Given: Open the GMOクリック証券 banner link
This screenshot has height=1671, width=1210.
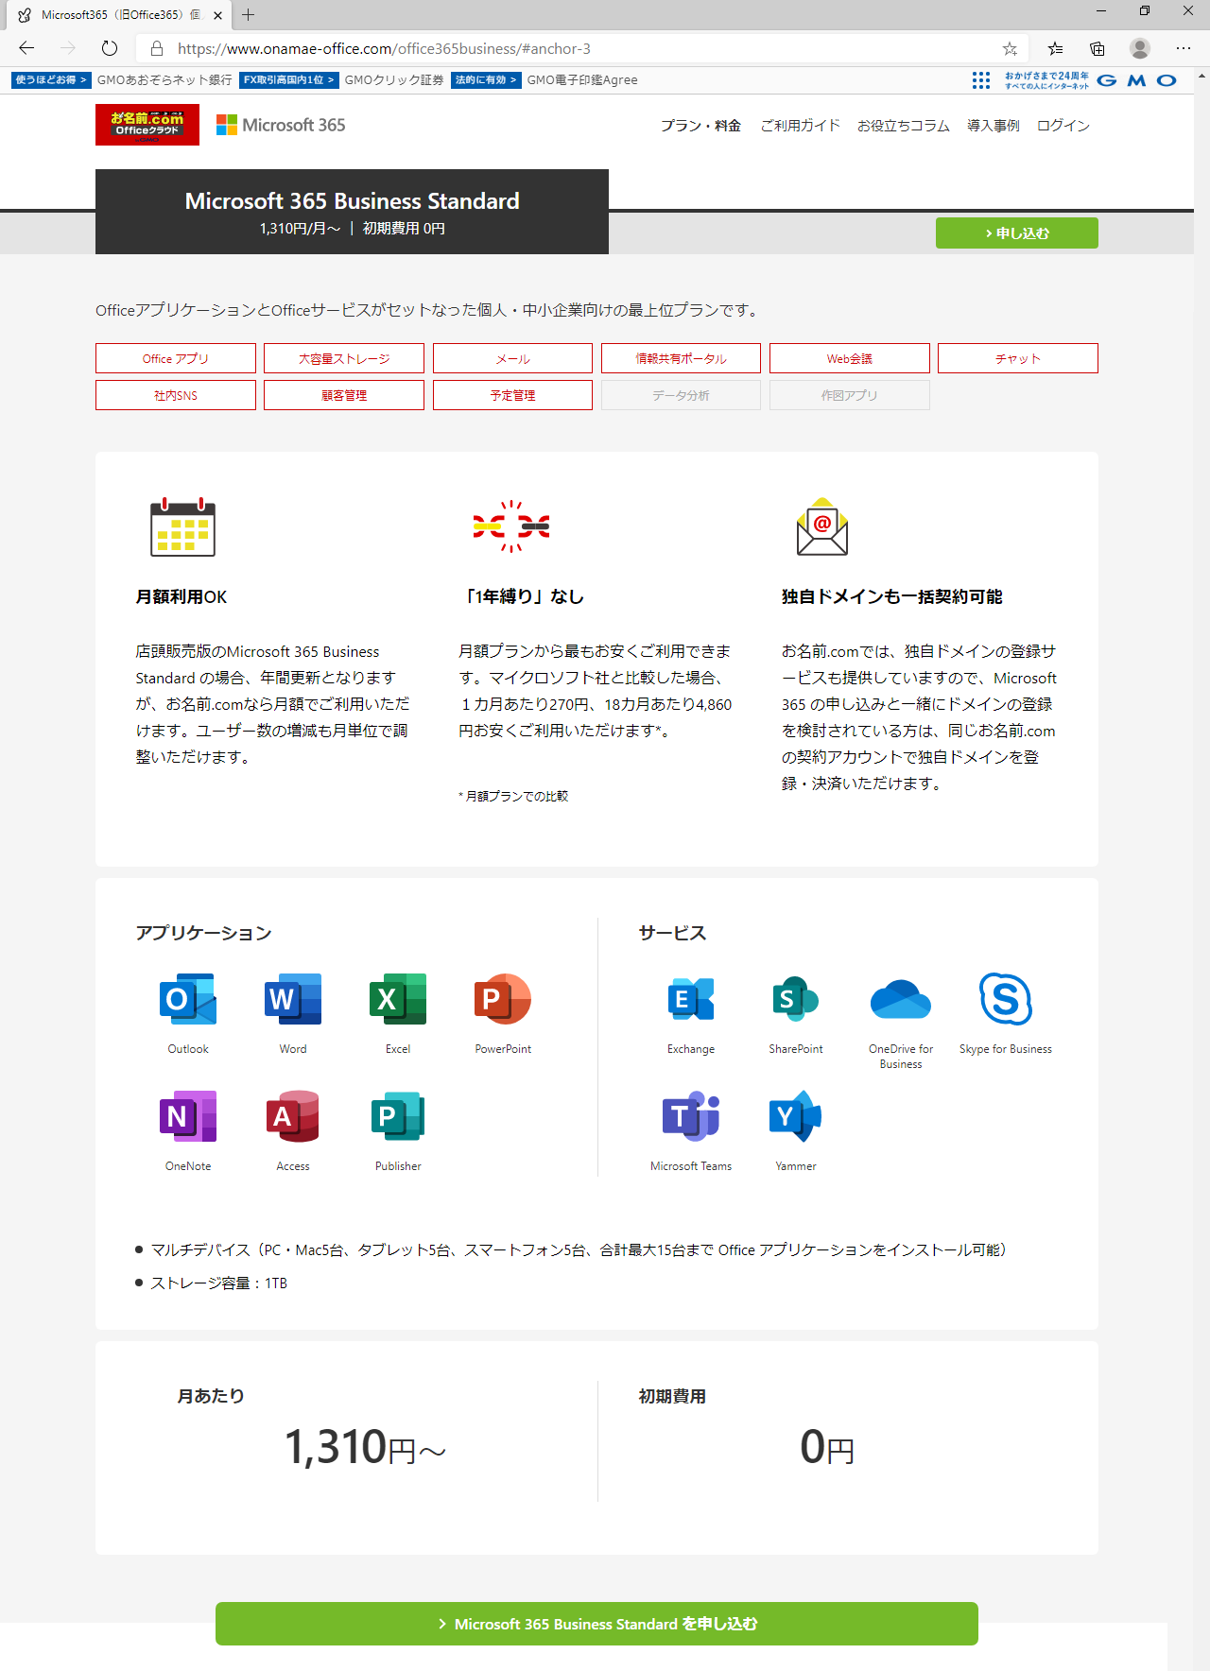Looking at the screenshot, I should tap(341, 80).
